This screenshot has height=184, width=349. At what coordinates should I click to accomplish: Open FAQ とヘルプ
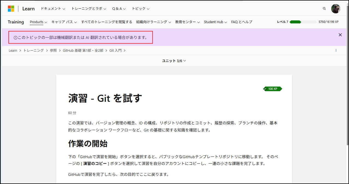[x=242, y=22]
